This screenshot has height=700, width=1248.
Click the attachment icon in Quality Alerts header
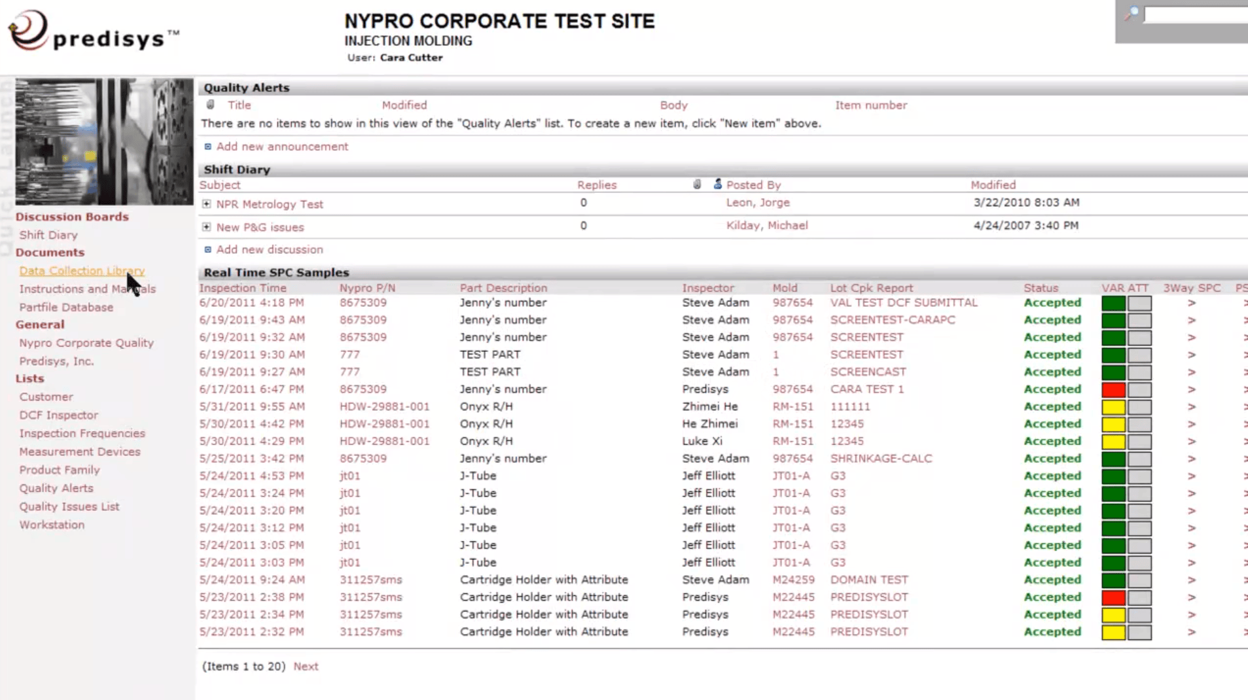click(210, 105)
